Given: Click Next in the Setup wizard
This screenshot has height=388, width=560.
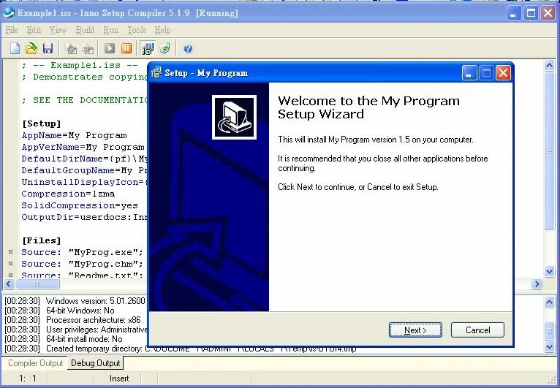Looking at the screenshot, I should pos(415,330).
